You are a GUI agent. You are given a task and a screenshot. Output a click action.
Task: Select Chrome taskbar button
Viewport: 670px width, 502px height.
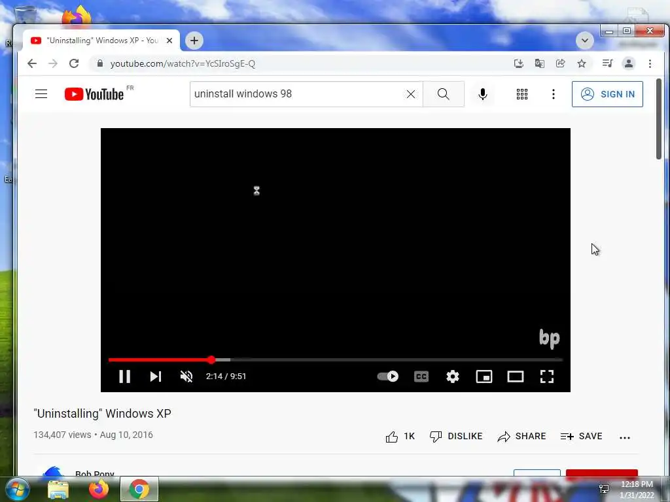[x=139, y=489]
